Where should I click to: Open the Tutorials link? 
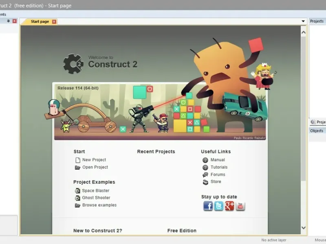coord(219,167)
